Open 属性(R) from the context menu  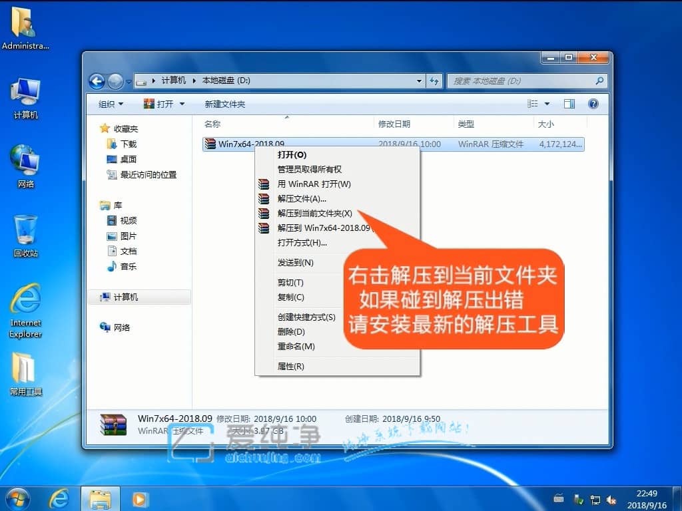coord(292,367)
